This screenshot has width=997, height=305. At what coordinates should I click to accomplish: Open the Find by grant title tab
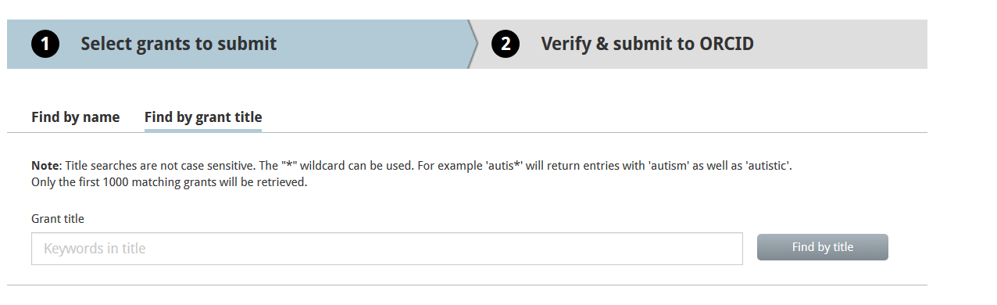click(203, 117)
